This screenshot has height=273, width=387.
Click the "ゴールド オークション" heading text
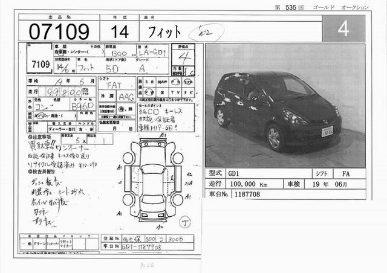(x=340, y=7)
